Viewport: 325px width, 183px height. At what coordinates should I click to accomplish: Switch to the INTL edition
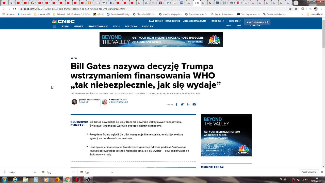tap(239, 25)
